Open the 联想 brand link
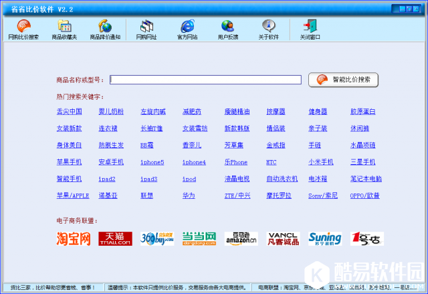Image resolution: width=428 pixels, height=294 pixels. pyautogui.click(x=147, y=196)
